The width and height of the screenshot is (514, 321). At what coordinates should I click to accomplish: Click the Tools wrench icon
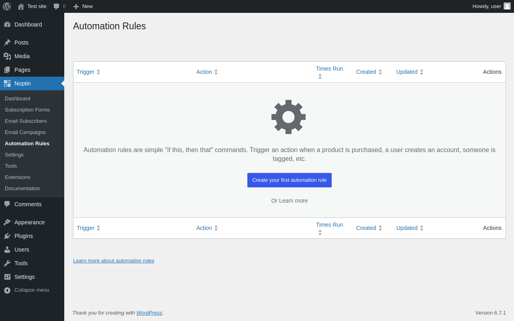coord(7,263)
